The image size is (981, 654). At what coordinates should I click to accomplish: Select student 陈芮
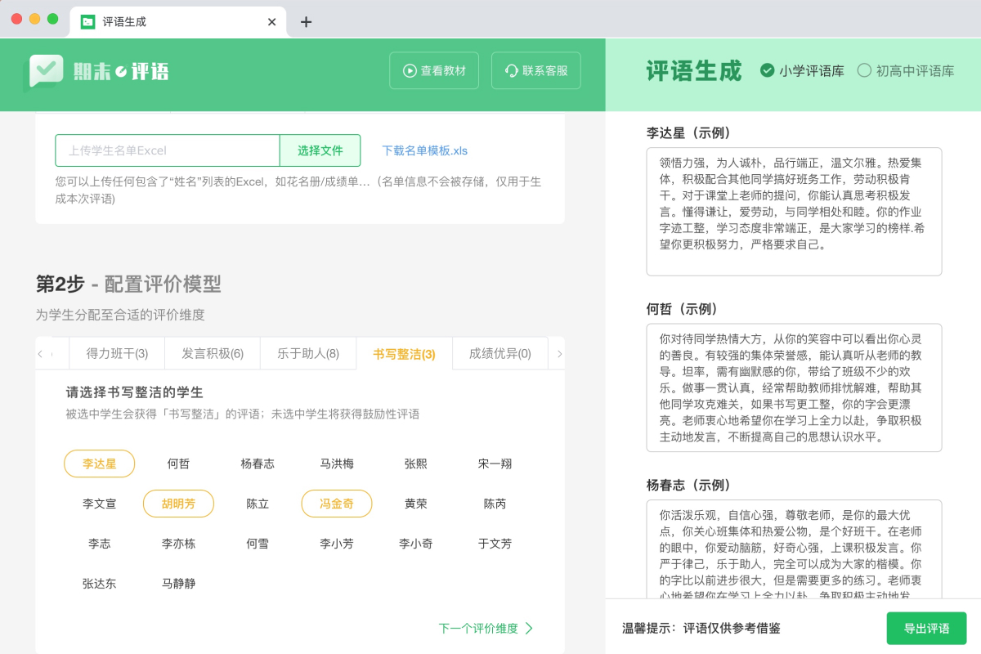tap(495, 504)
